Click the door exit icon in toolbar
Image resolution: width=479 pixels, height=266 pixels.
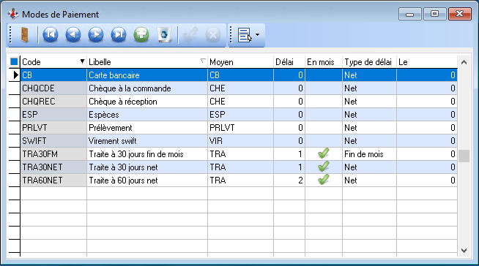(x=24, y=35)
